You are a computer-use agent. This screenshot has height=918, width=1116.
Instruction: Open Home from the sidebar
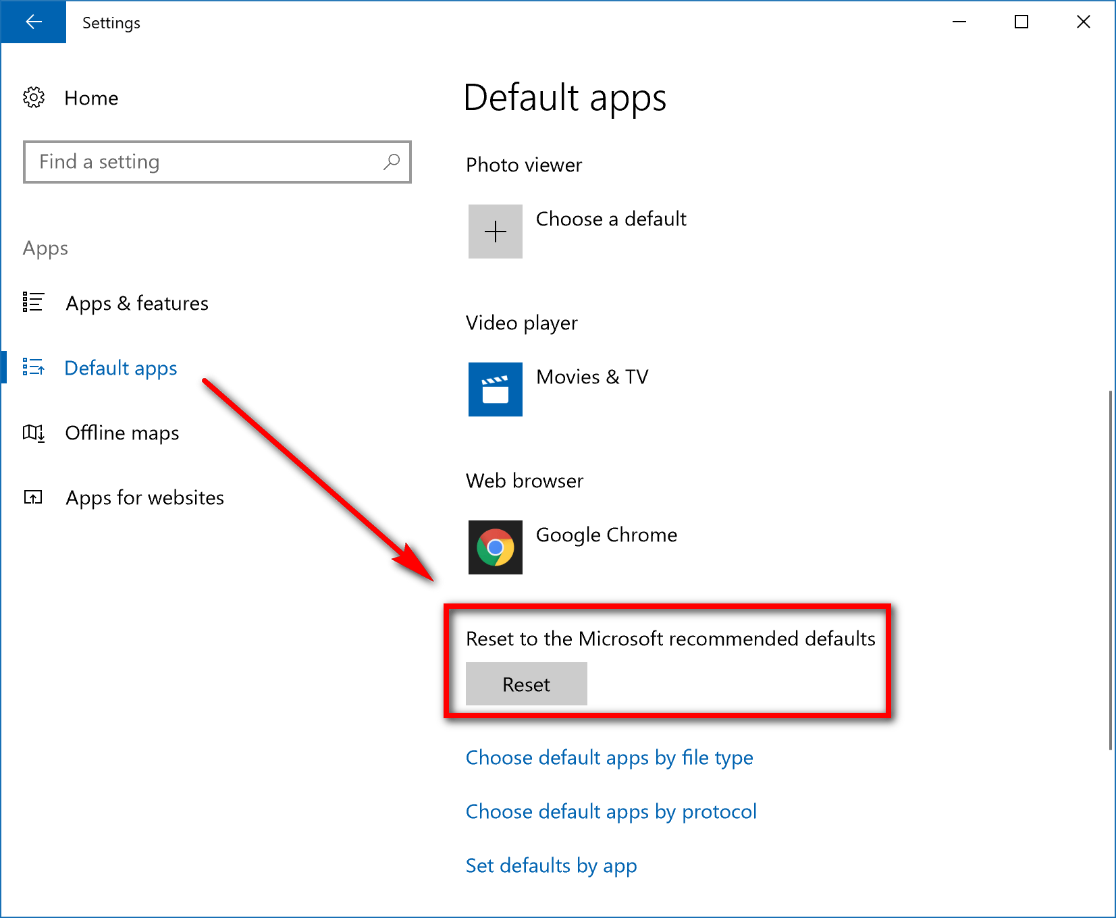(x=91, y=98)
